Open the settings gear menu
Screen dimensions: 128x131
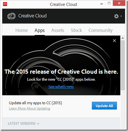(118, 16)
